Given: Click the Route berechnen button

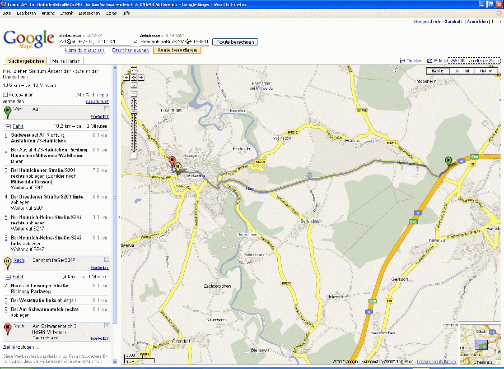Looking at the screenshot, I should click(235, 42).
